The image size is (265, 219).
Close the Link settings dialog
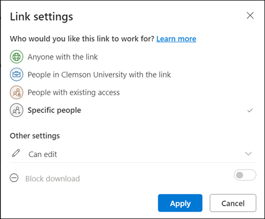pos(250,16)
